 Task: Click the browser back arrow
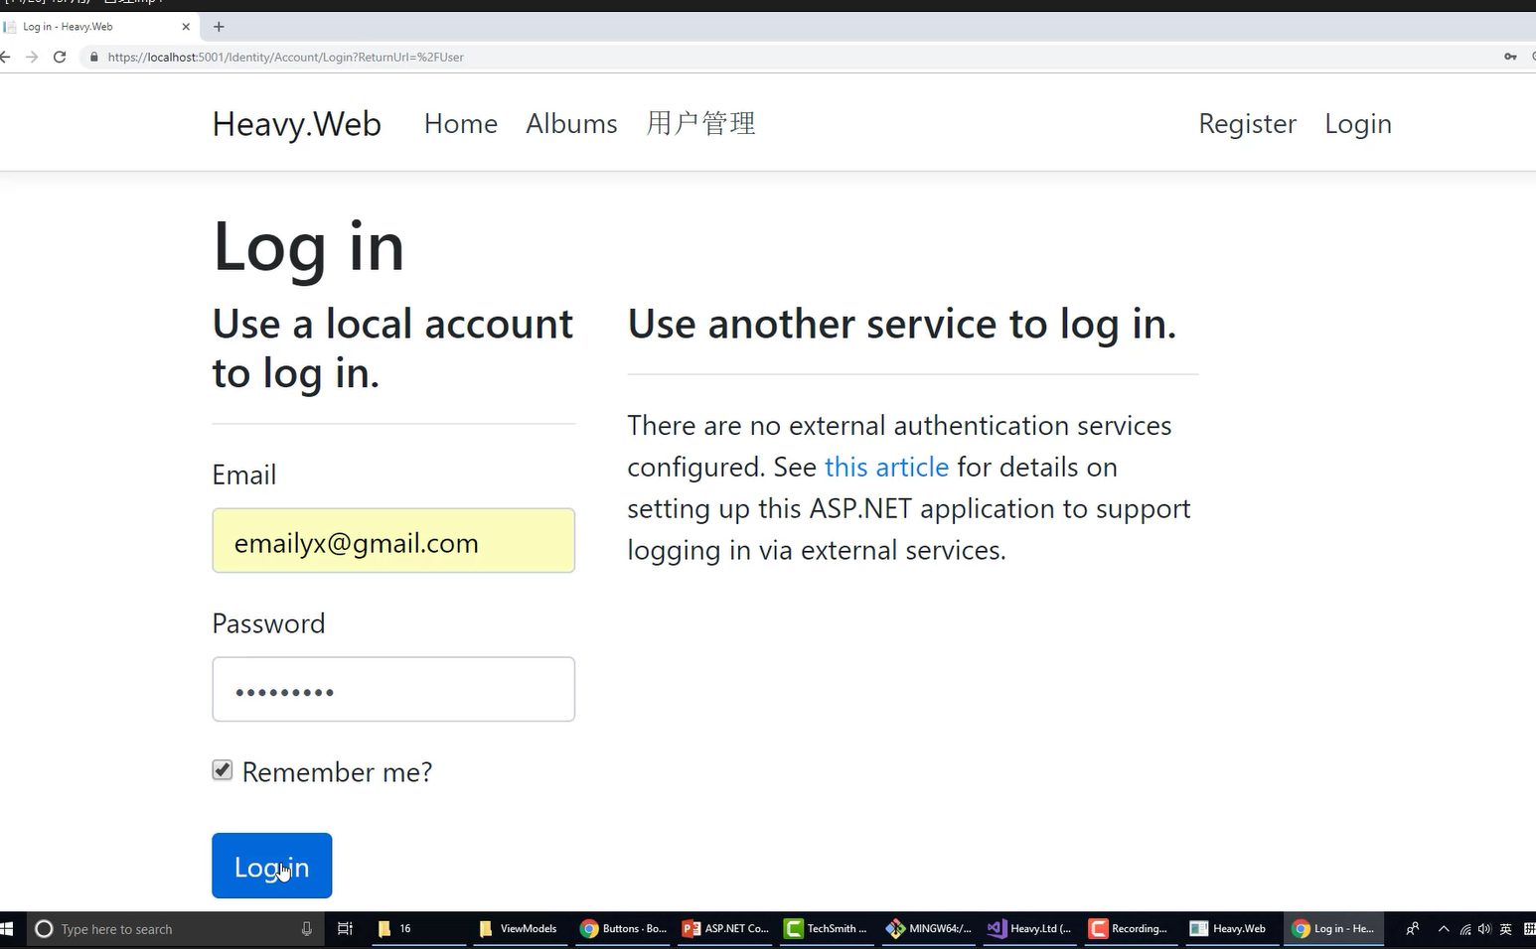pyautogui.click(x=5, y=57)
